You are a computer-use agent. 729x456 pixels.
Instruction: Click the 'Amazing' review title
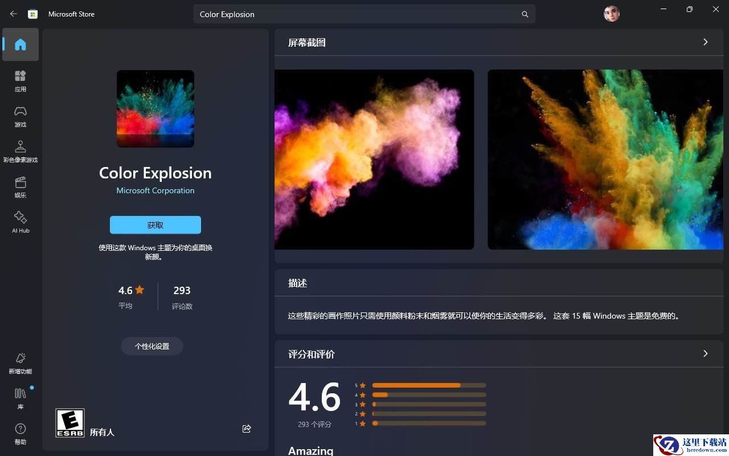pos(311,450)
